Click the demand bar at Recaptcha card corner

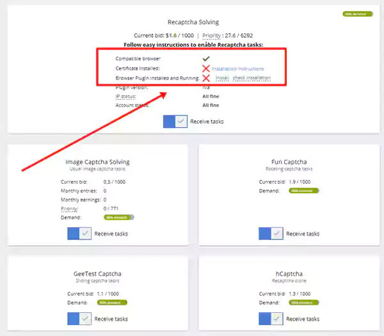point(358,14)
